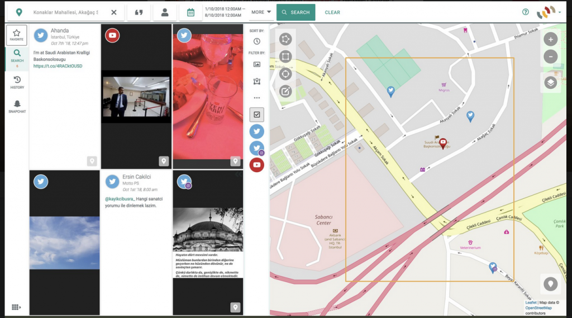Open the History tab in sidebar
572x318 pixels.
17,83
